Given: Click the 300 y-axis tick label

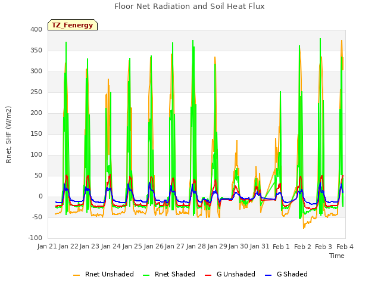Looking at the screenshot, I should point(36,71).
